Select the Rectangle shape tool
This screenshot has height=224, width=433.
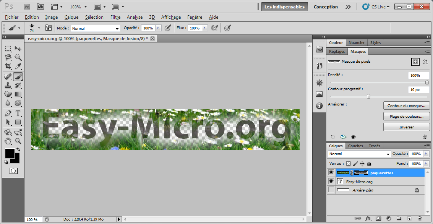click(x=18, y=122)
